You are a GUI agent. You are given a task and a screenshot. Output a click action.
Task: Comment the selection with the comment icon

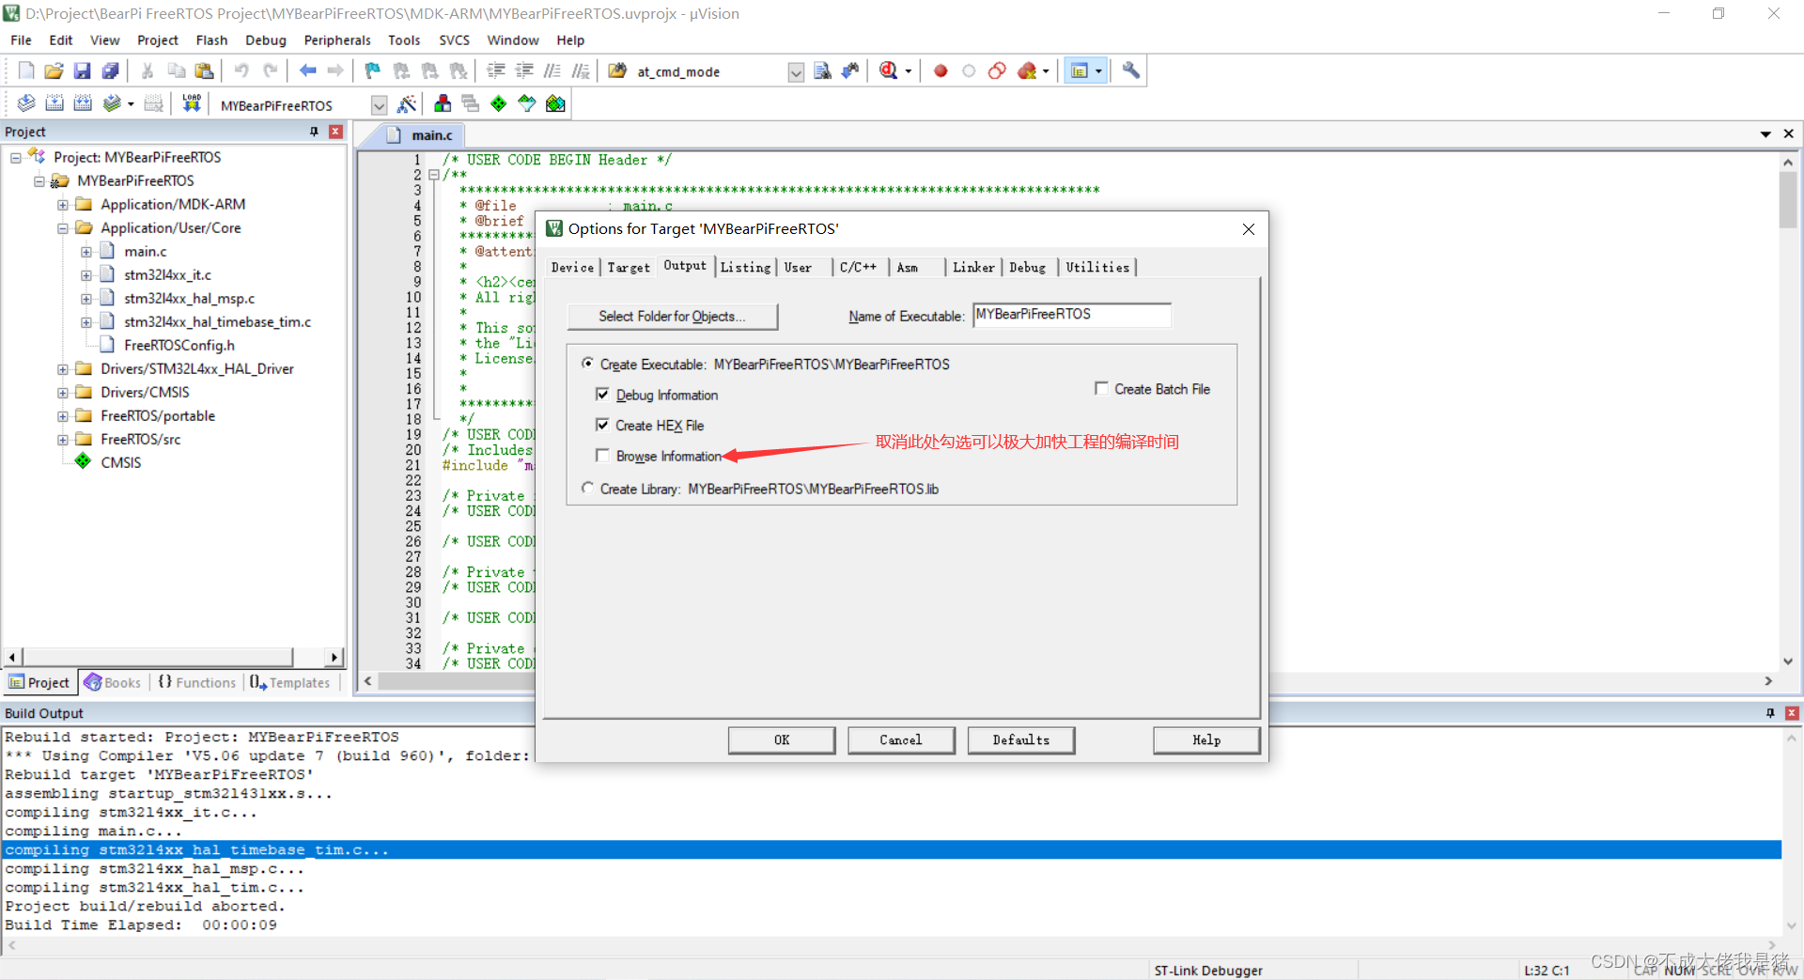[552, 70]
